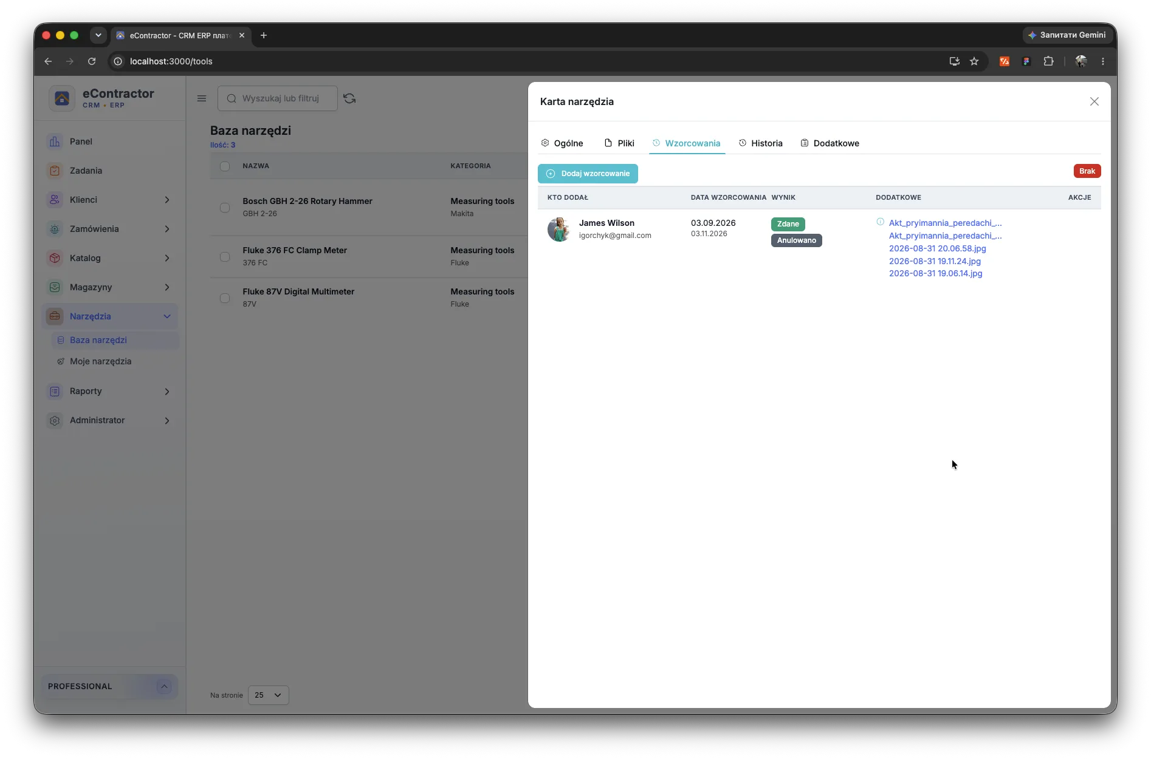
Task: Close the Karta narzędzia panel
Action: [1094, 101]
